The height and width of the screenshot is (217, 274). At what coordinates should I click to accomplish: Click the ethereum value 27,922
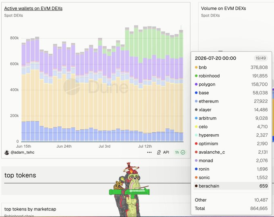click(261, 101)
